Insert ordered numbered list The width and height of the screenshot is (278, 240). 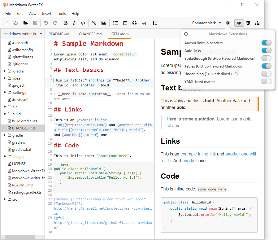125,23
